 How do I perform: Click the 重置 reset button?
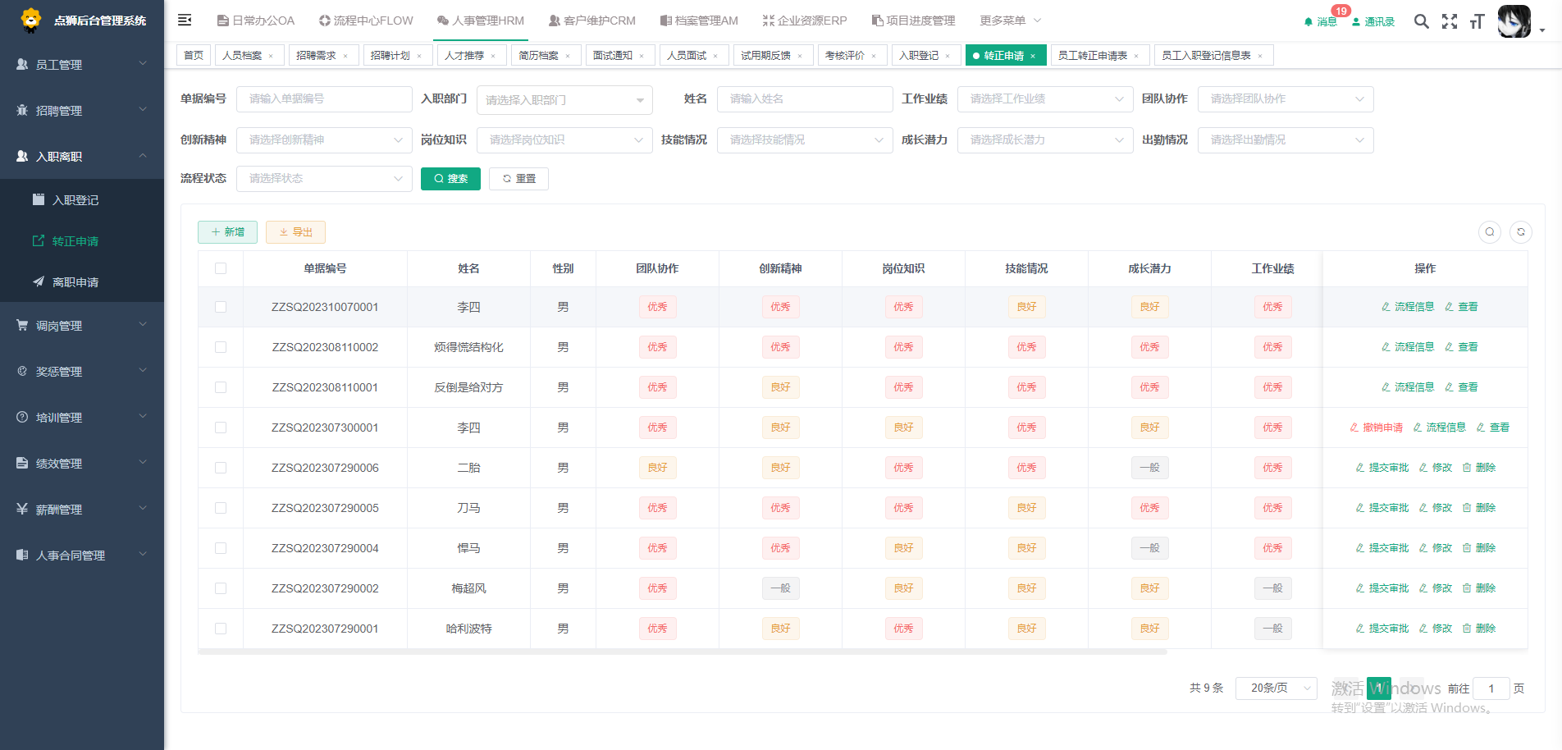click(518, 179)
